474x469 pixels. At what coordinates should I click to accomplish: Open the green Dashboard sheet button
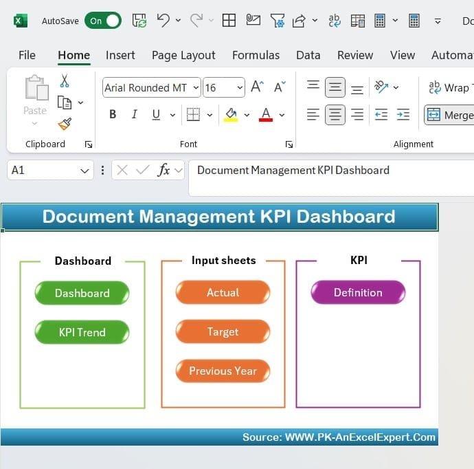tap(82, 293)
